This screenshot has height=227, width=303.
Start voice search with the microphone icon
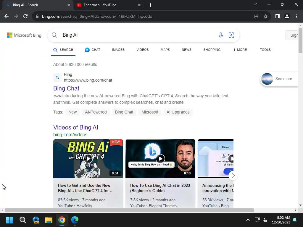(x=221, y=35)
